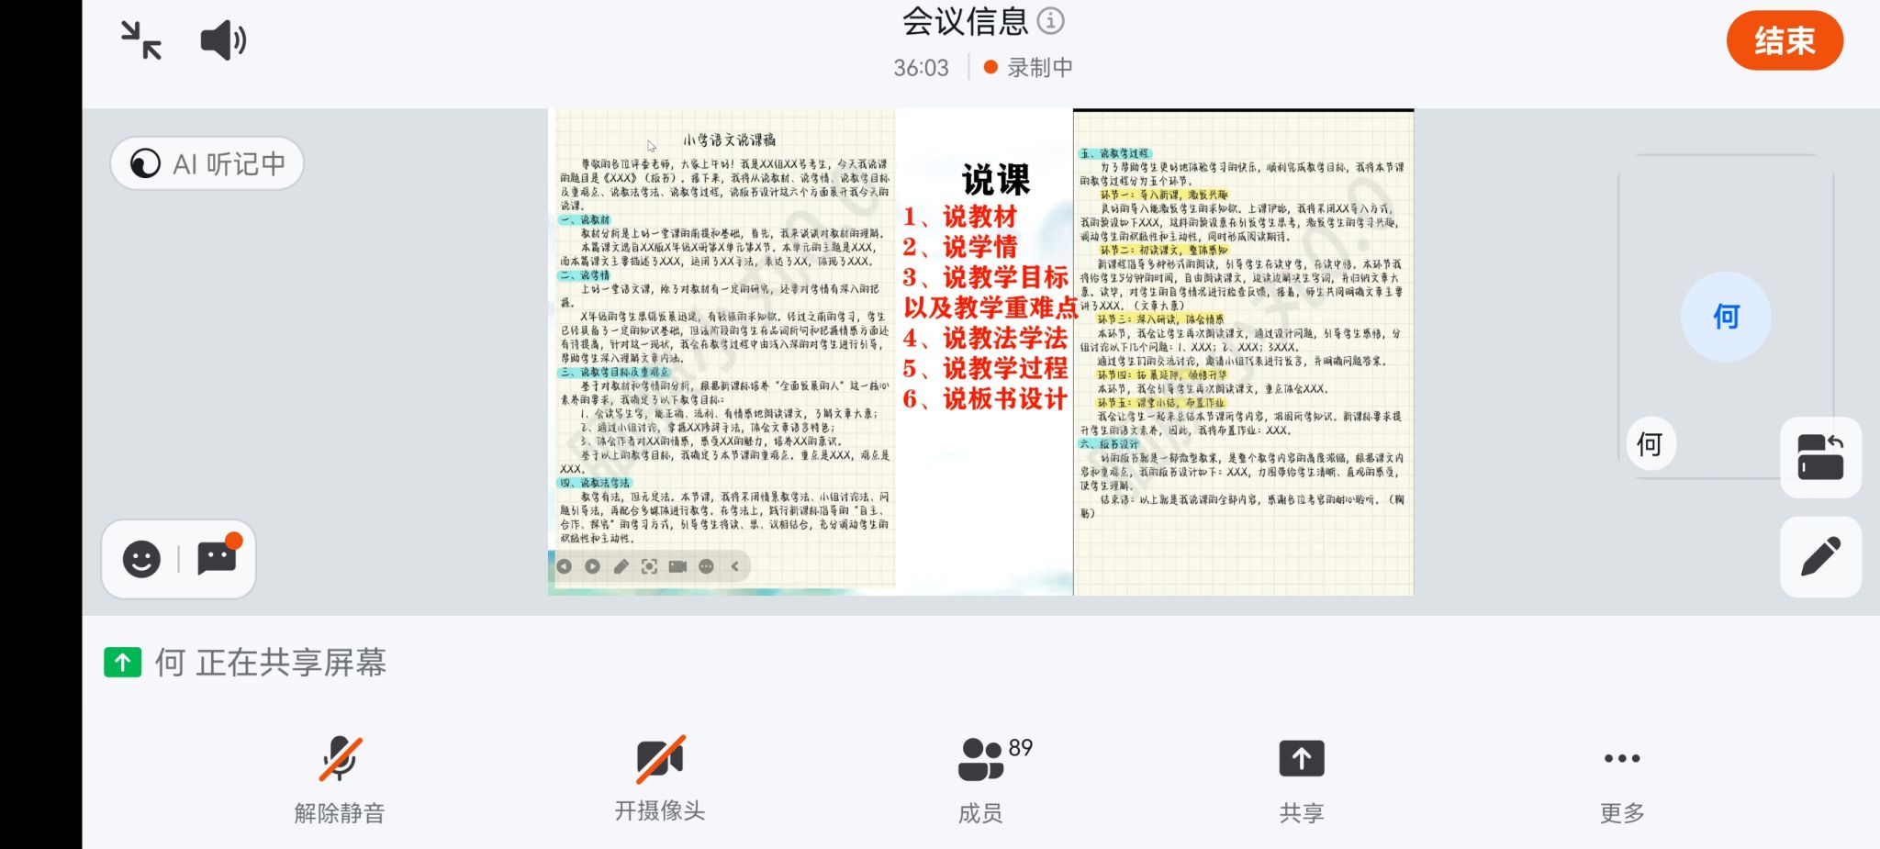
Task: Tap the annotation pencil button on right
Action: coord(1820,557)
